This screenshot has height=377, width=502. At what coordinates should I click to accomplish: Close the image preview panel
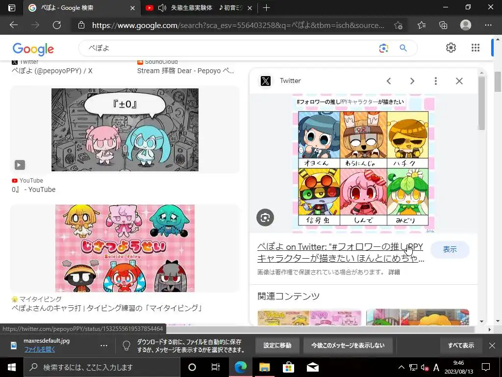pos(459,81)
